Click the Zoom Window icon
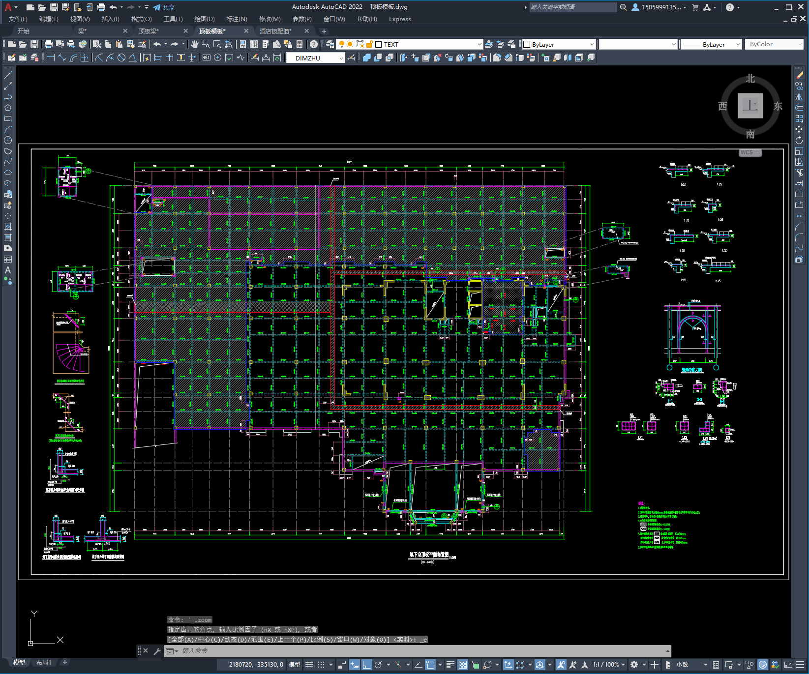Viewport: 809px width, 674px height. [x=217, y=44]
